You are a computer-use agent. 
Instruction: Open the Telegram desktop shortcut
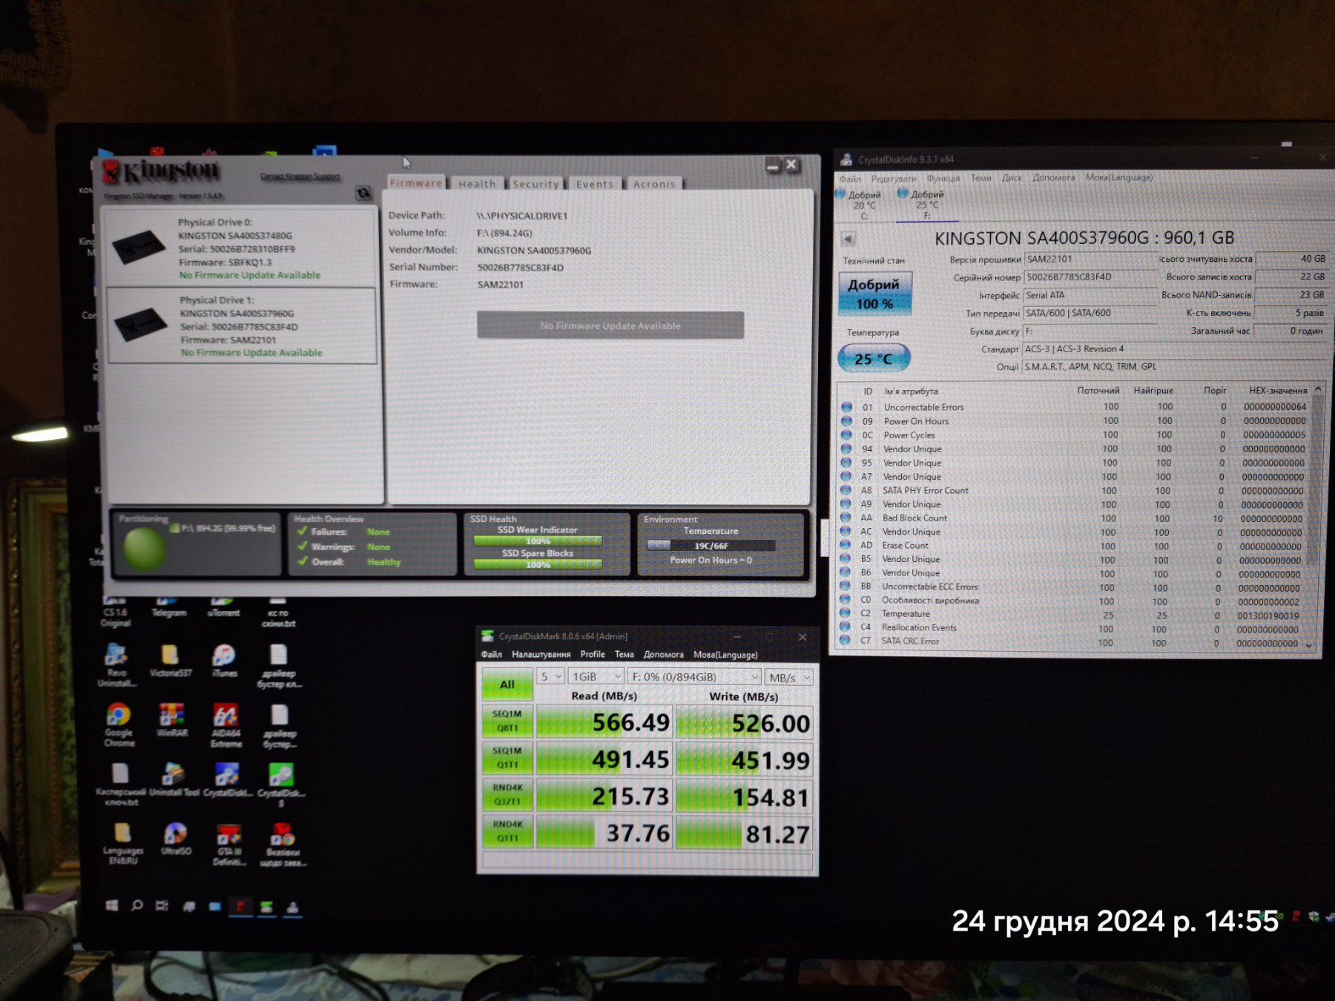(169, 607)
